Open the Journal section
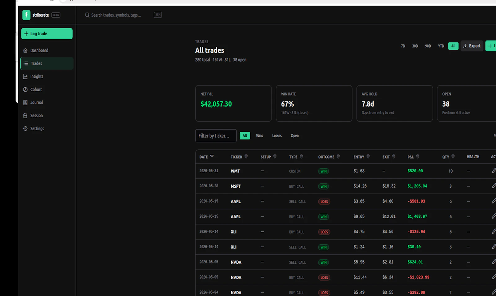496x296 pixels. 47,102
